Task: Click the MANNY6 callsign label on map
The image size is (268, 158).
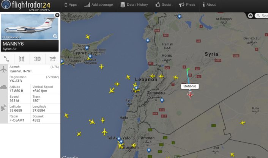Action: coord(190,86)
